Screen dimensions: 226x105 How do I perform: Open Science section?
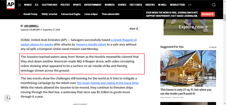tap(122, 5)
